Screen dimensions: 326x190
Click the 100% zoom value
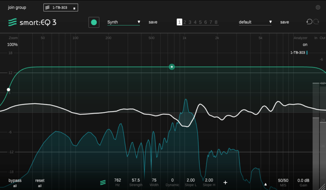(x=13, y=44)
